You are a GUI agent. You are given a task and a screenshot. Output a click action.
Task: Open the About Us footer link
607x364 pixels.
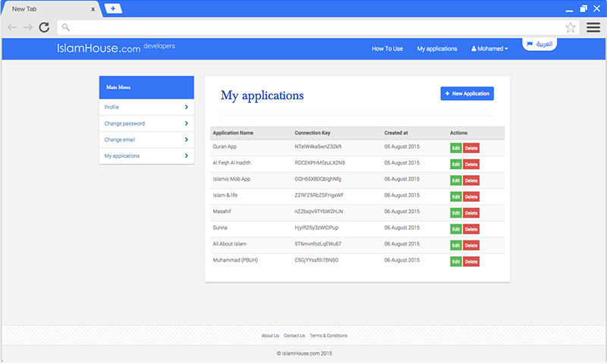tap(270, 336)
